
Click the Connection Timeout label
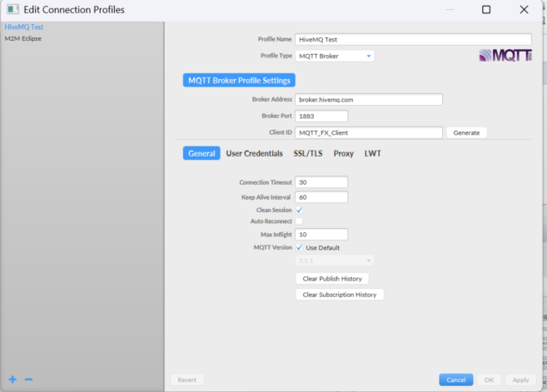click(266, 182)
